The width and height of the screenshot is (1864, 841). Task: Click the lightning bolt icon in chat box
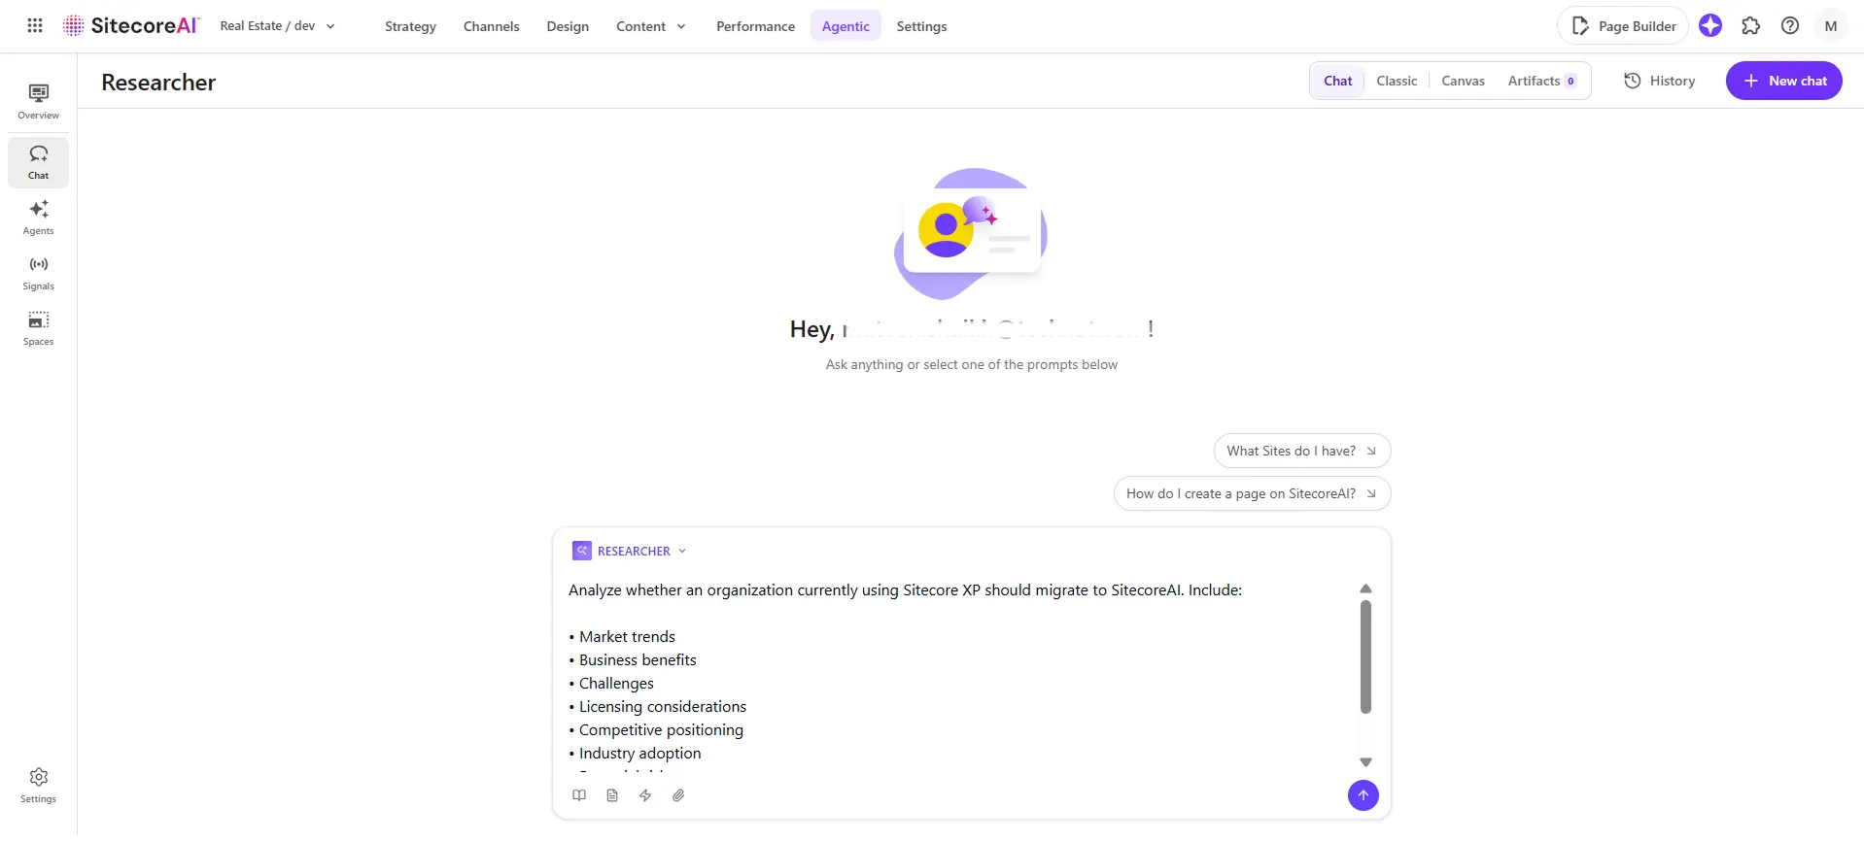click(645, 795)
